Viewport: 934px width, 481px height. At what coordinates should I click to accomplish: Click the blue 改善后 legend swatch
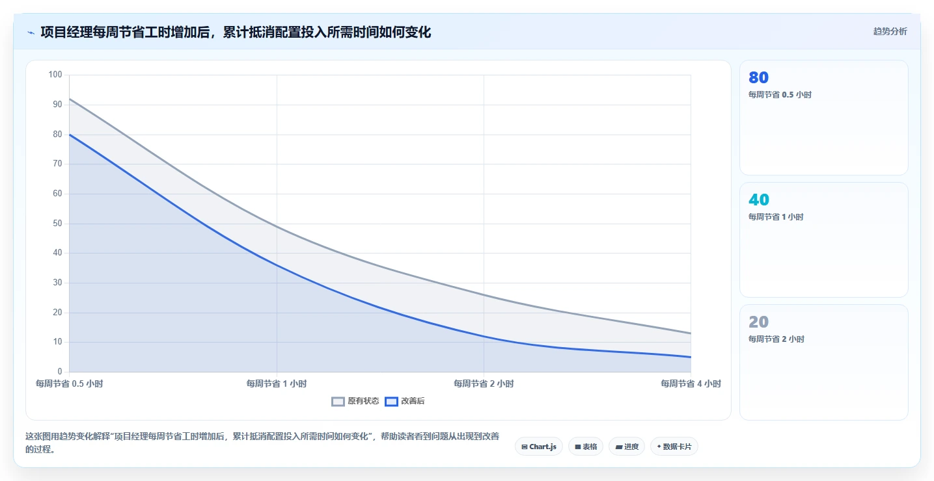point(391,401)
